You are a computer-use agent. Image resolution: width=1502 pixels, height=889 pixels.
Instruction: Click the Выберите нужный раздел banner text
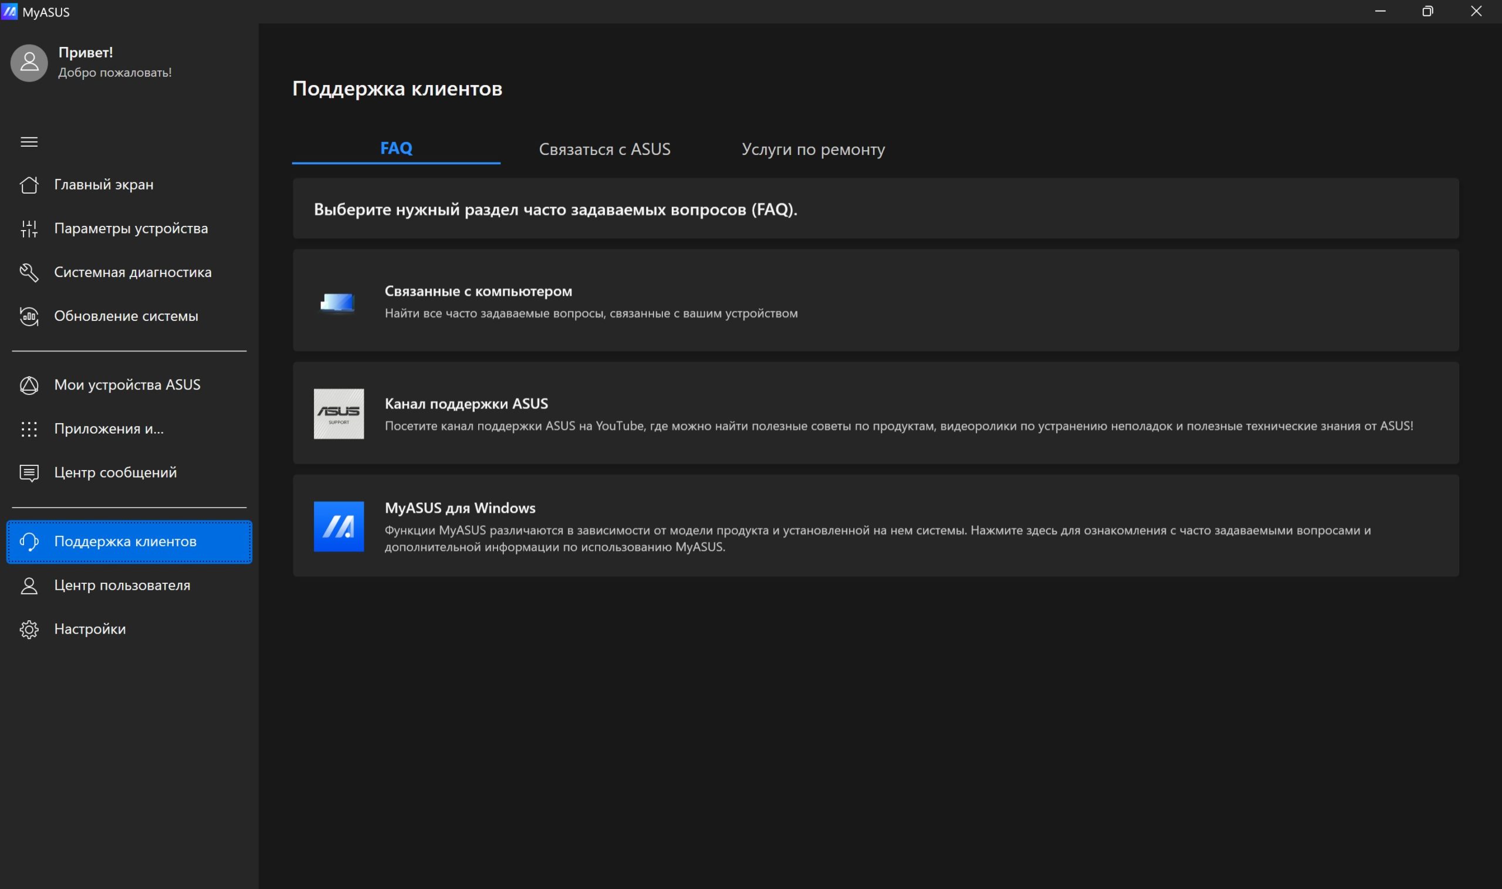pos(555,209)
